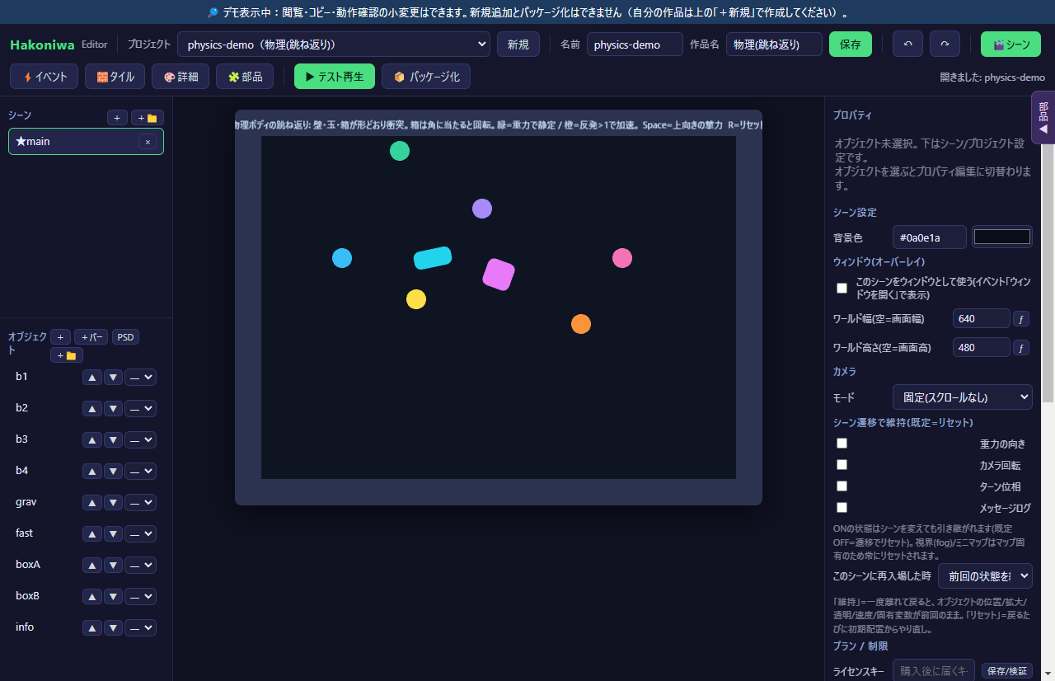The height and width of the screenshot is (681, 1055).
Task: Open scene re-entry behavior dropdown
Action: (985, 575)
